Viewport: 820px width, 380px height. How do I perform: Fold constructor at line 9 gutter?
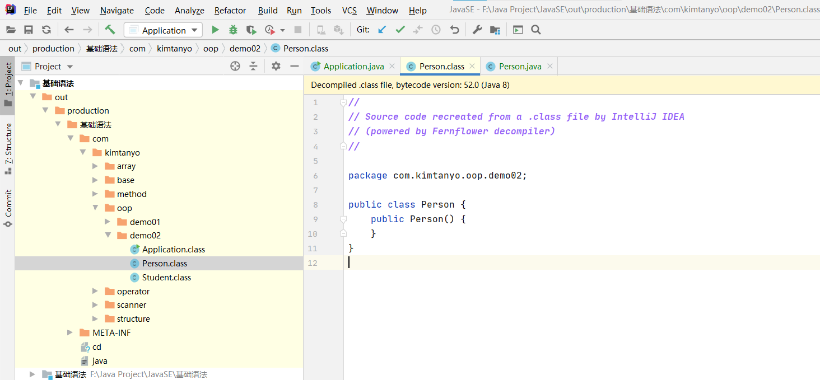coord(343,219)
